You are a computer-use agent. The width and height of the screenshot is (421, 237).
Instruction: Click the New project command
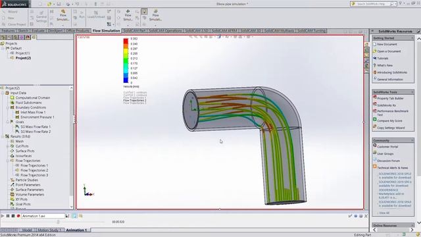8,18
